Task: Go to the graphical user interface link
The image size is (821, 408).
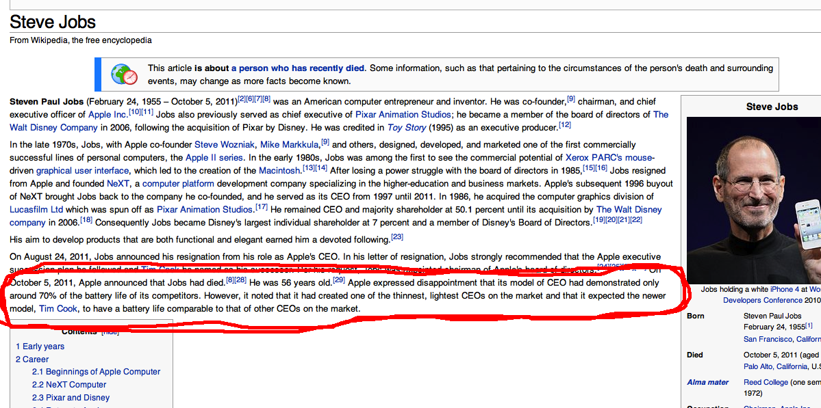Action: 82,171
